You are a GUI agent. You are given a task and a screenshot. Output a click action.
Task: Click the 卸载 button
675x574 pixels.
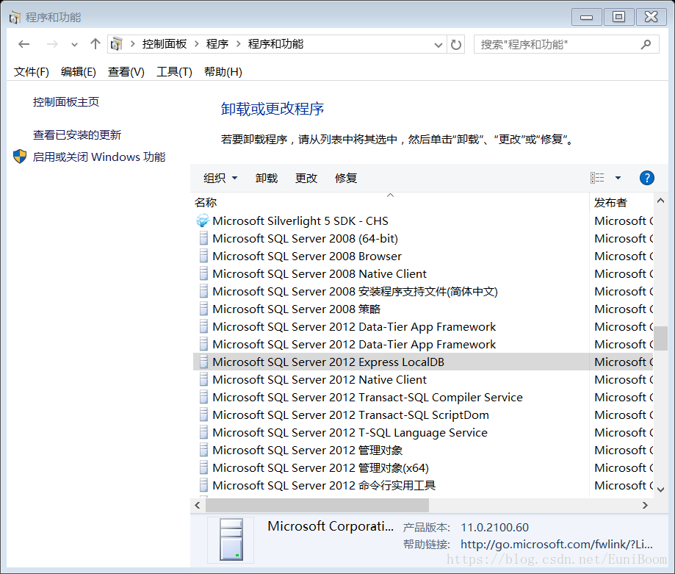[x=267, y=179]
